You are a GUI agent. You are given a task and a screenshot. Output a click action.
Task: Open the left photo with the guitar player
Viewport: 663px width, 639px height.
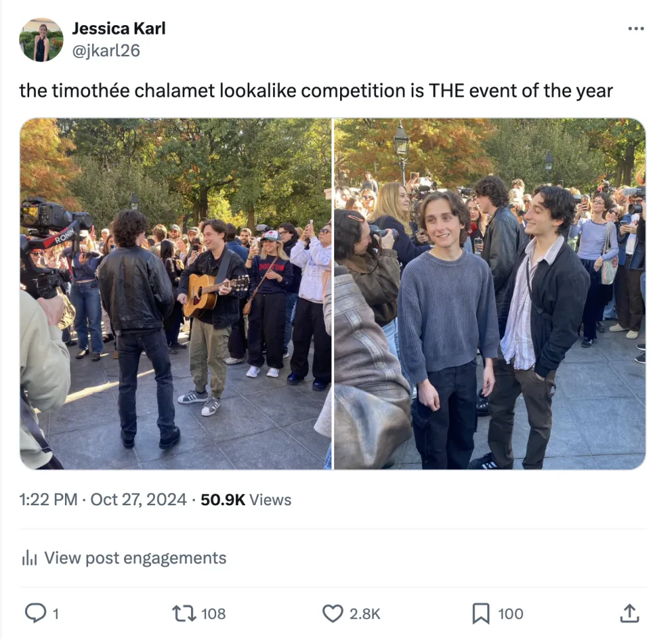click(176, 293)
